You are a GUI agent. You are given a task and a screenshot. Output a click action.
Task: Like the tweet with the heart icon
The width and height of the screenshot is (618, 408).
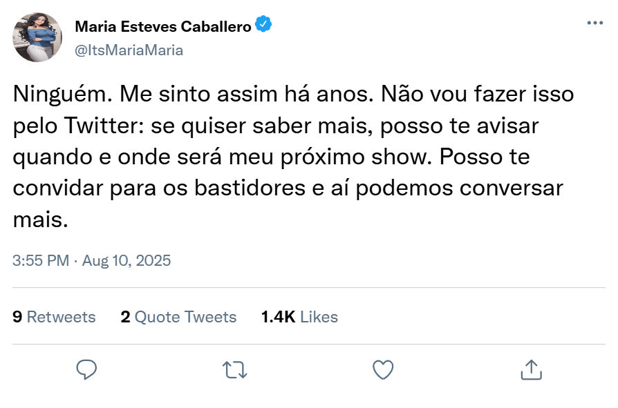click(x=383, y=369)
